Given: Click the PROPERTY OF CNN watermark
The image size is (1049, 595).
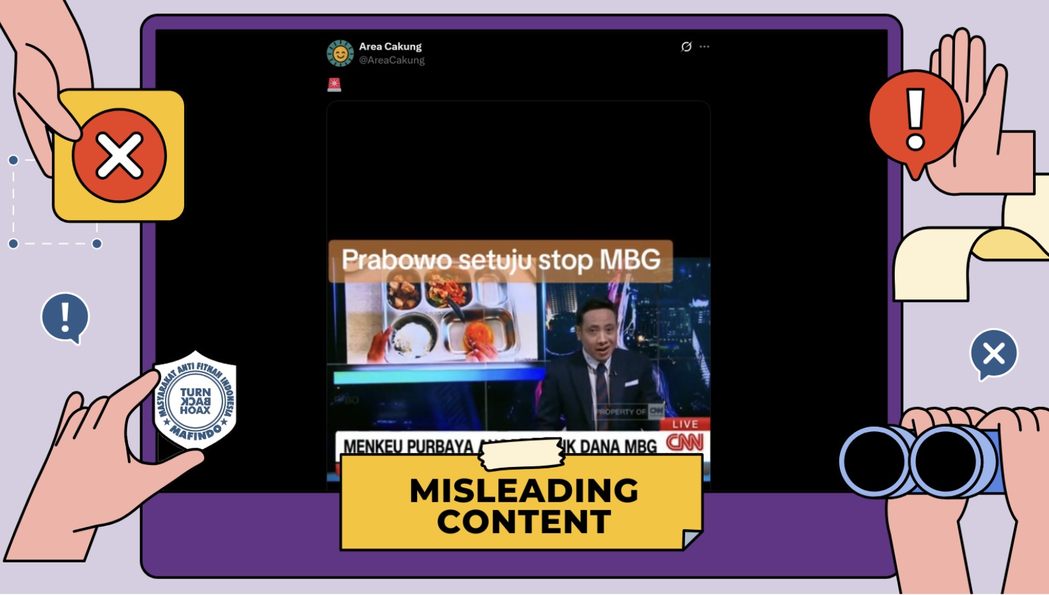Looking at the screenshot, I should 629,411.
